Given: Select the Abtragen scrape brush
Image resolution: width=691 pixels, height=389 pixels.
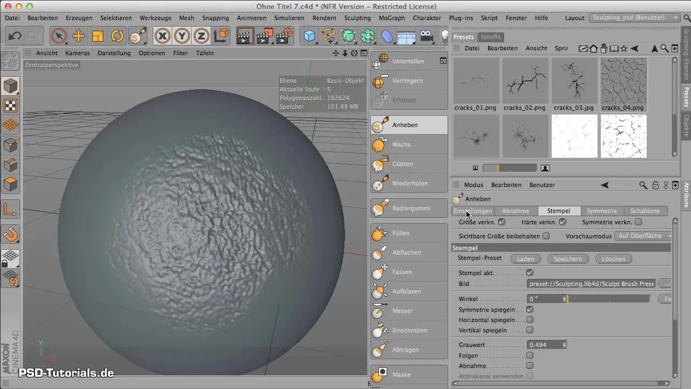Looking at the screenshot, I should point(409,350).
